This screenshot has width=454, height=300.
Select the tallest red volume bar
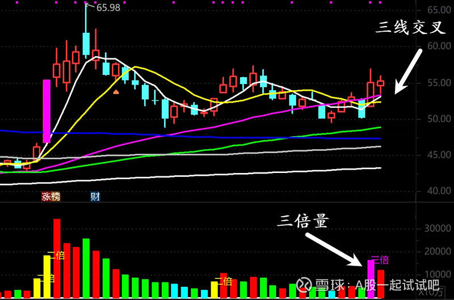(x=57, y=259)
